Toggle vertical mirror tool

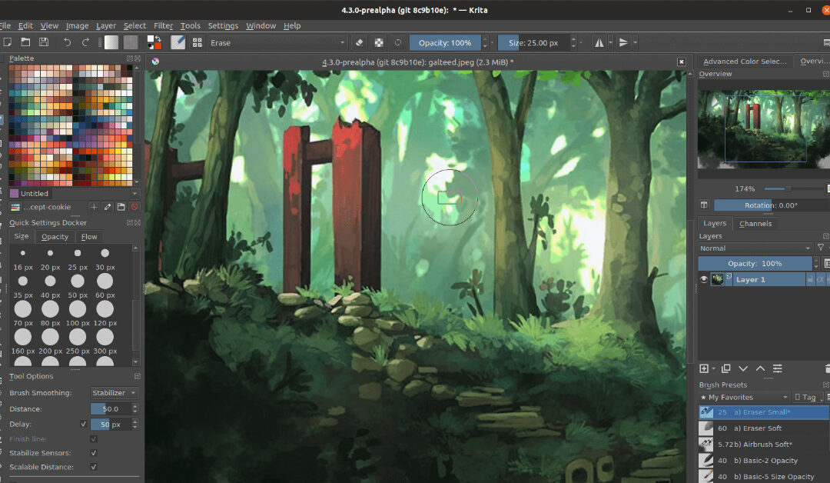623,43
